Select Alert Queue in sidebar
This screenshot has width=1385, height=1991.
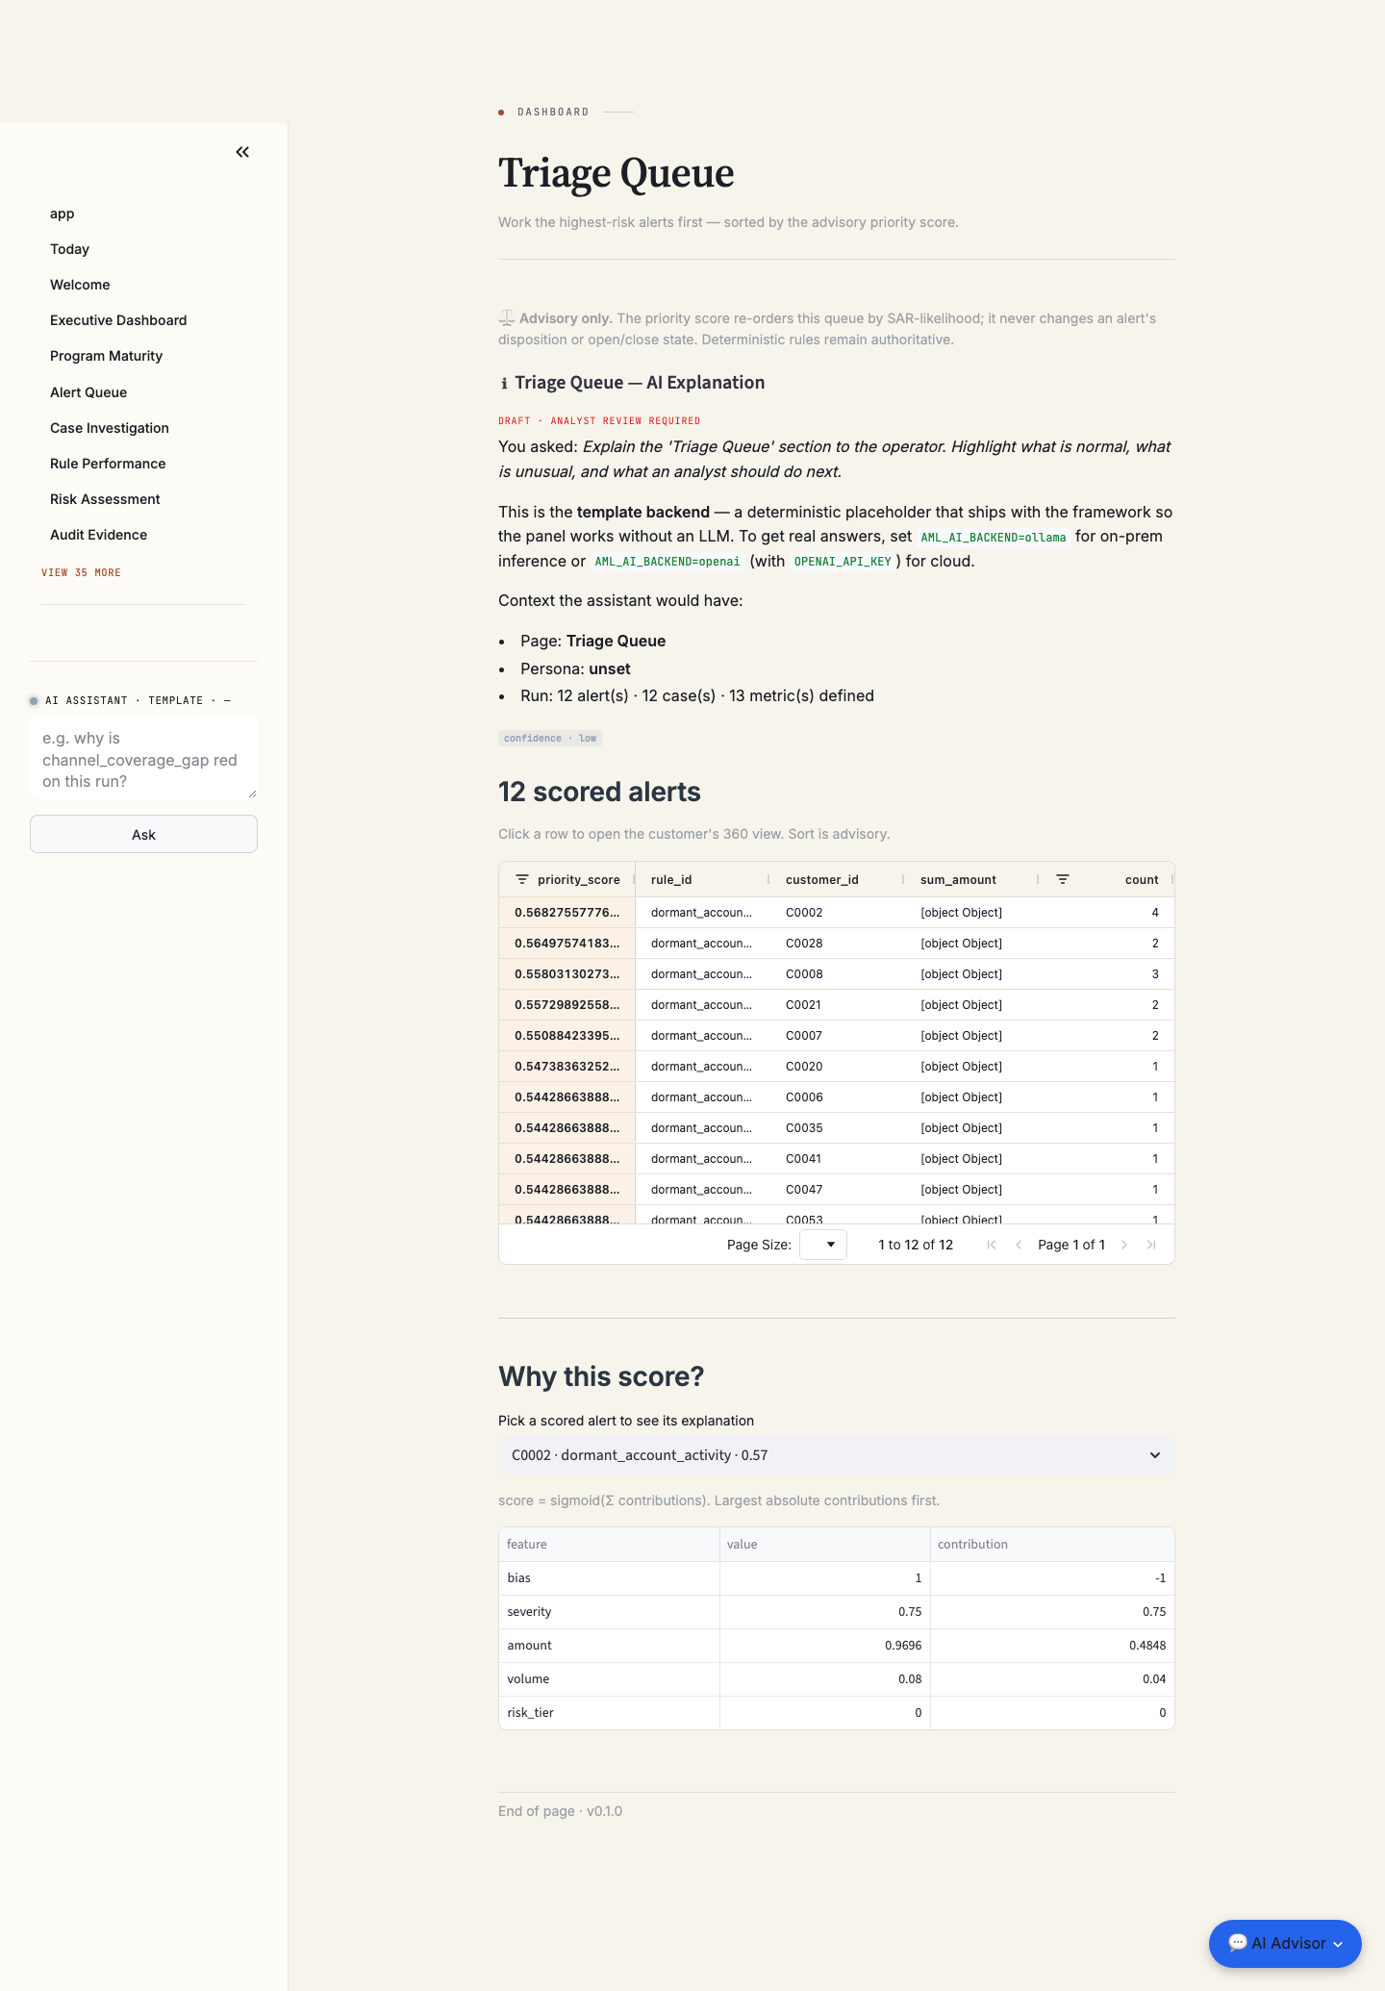pyautogui.click(x=88, y=392)
